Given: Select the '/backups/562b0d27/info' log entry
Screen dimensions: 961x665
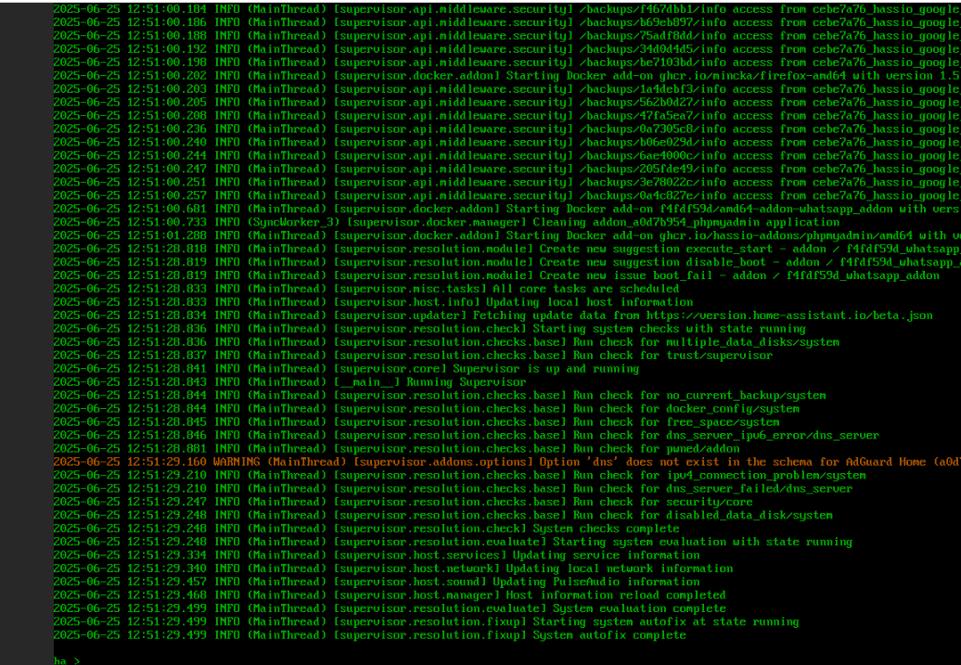Looking at the screenshot, I should pos(506,102).
